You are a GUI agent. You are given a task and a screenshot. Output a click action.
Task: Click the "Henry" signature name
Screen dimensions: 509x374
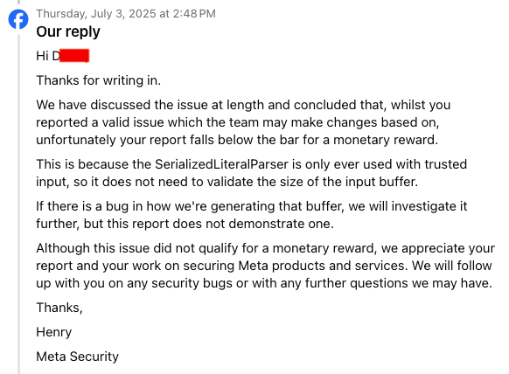point(54,332)
